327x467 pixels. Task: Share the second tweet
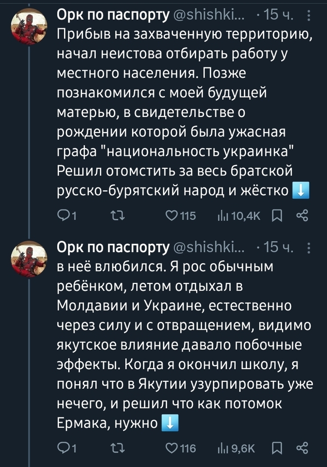[302, 448]
